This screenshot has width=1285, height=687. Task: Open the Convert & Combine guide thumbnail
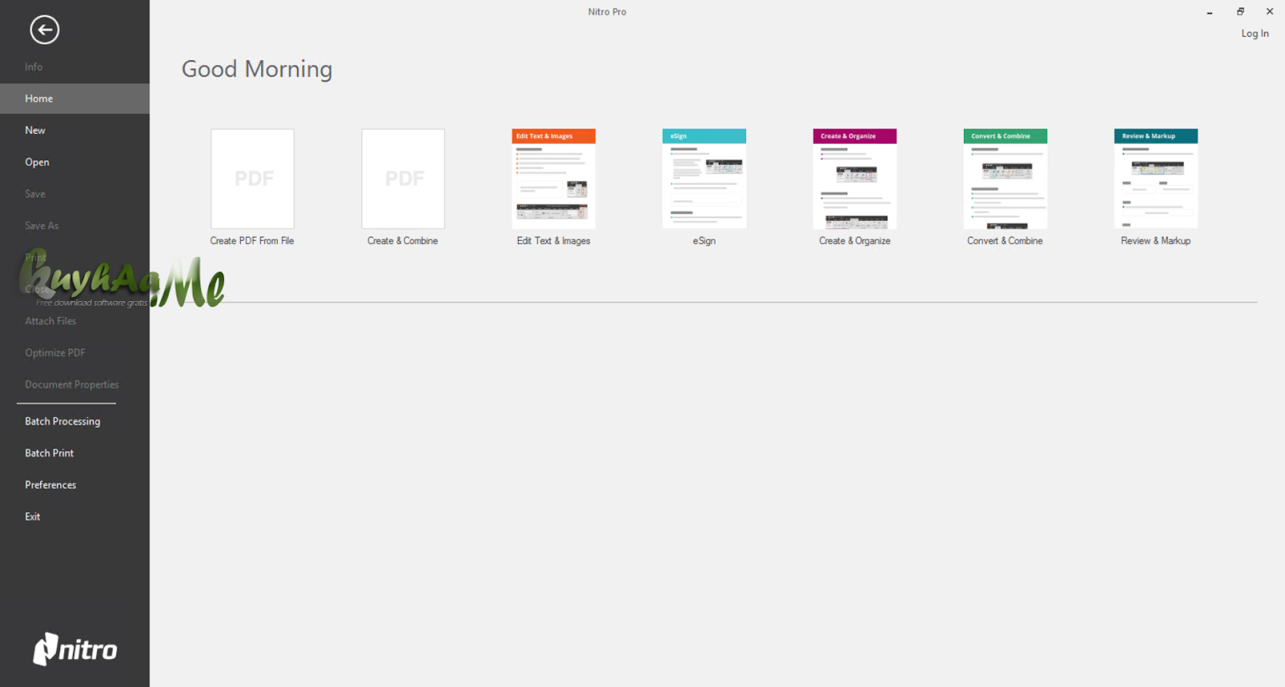pos(1006,179)
